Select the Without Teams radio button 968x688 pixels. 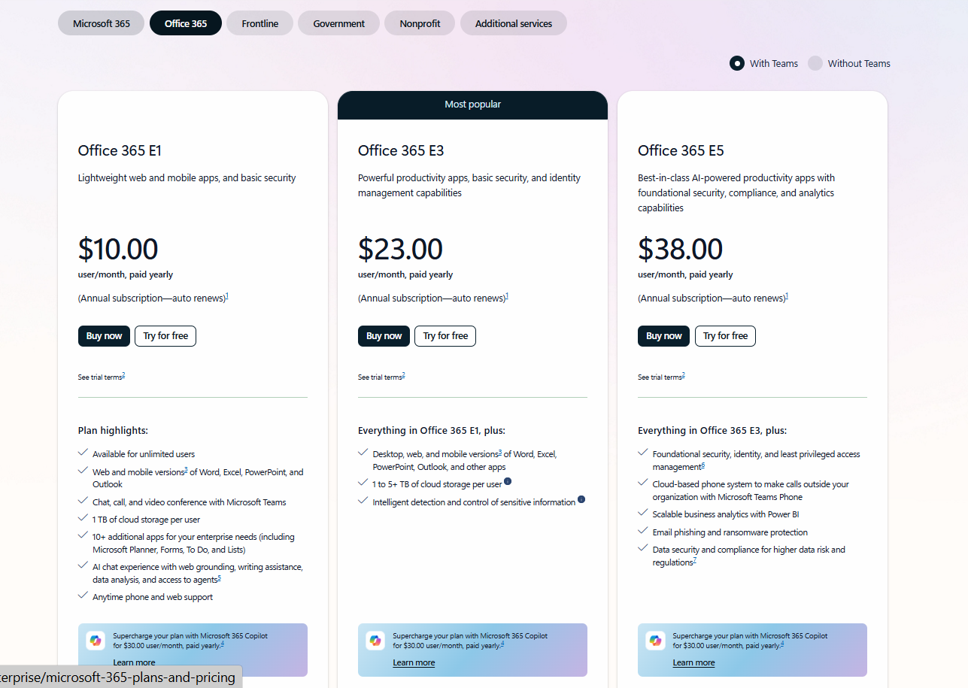coord(815,63)
